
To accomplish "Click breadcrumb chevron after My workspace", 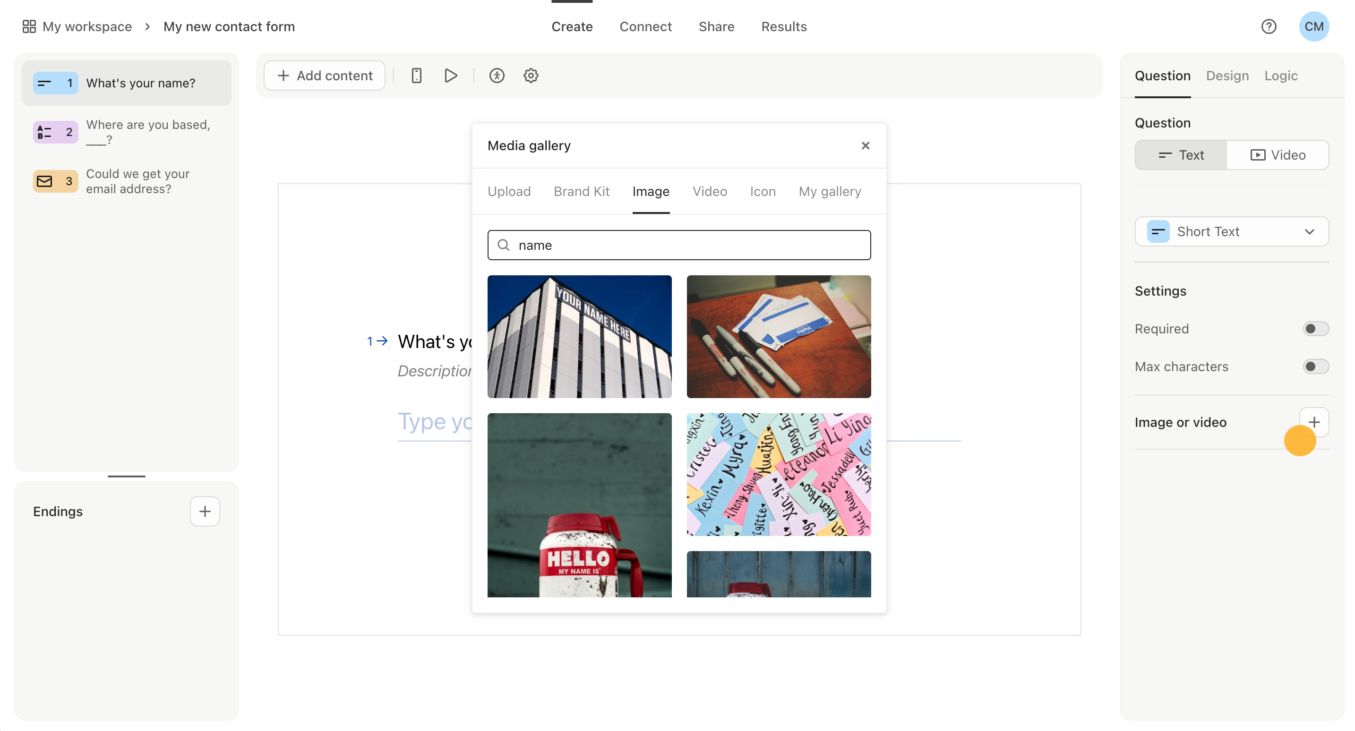I will click(147, 26).
